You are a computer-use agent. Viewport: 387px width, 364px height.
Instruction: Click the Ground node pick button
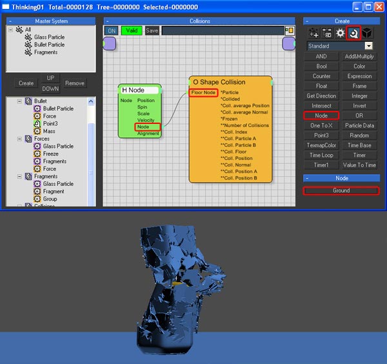pos(341,190)
